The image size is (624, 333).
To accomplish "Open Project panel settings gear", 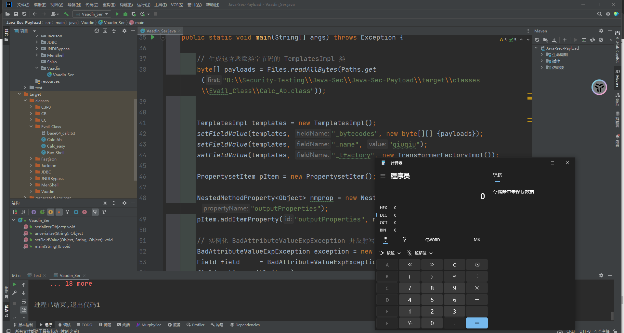I will (x=124, y=31).
